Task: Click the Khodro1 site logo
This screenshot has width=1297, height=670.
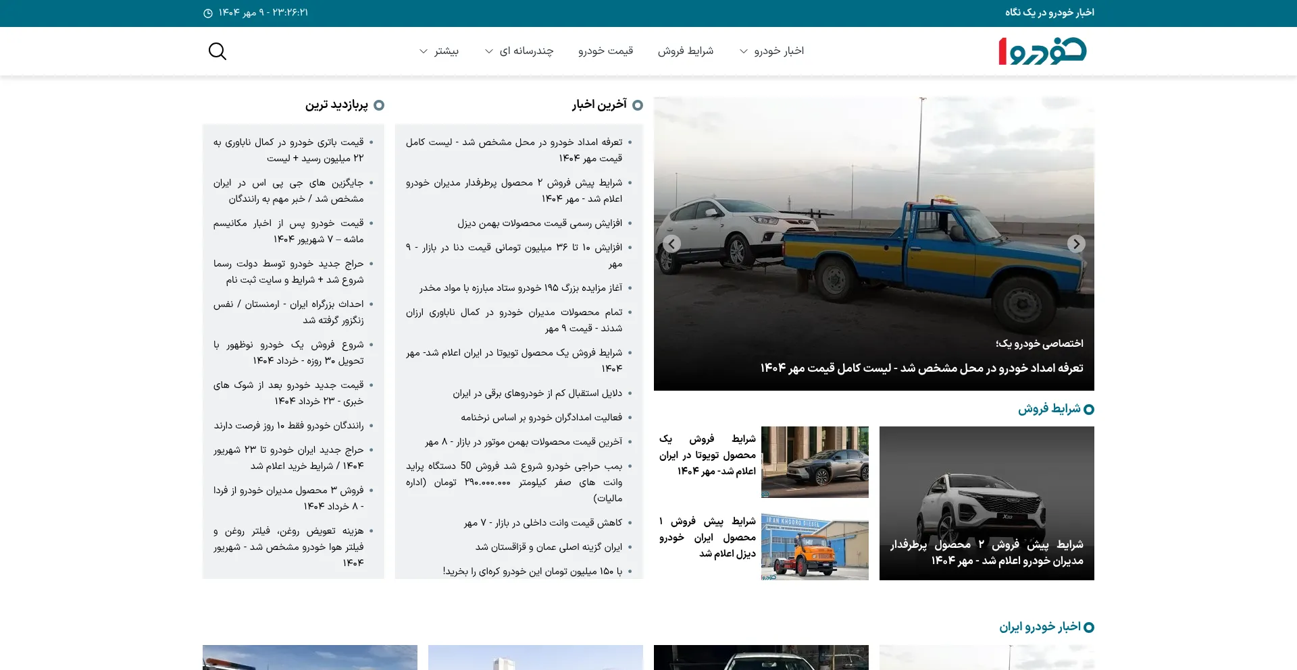Action: click(x=1042, y=51)
